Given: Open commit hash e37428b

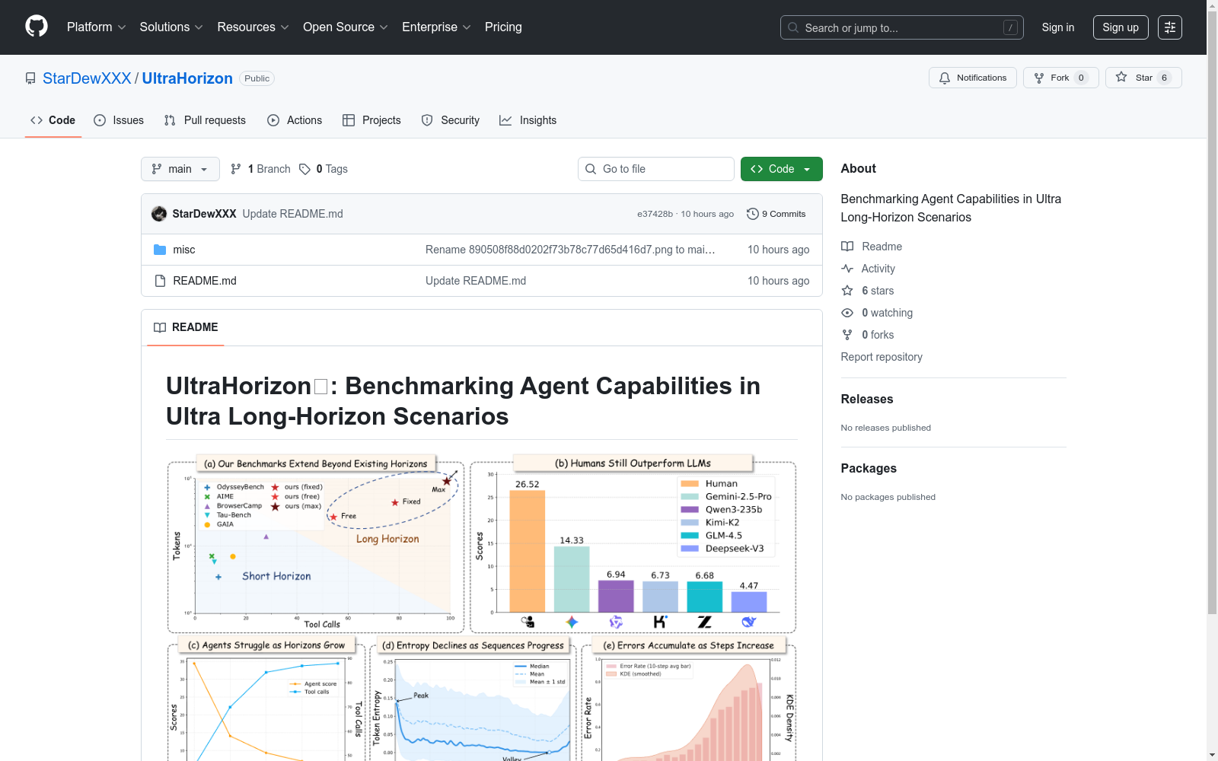Looking at the screenshot, I should [x=655, y=214].
